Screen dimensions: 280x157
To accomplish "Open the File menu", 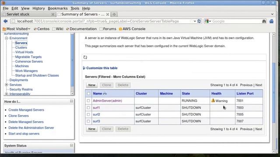I will pyautogui.click(x=6, y=8).
